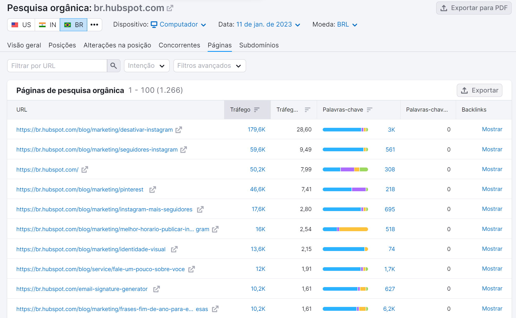Open the Dispositivo Computador dropdown

(x=178, y=24)
